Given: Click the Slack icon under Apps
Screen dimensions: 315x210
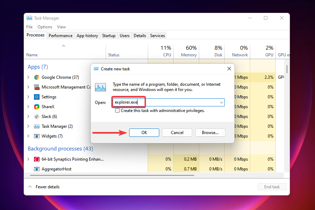Looking at the screenshot, I should (x=36, y=116).
